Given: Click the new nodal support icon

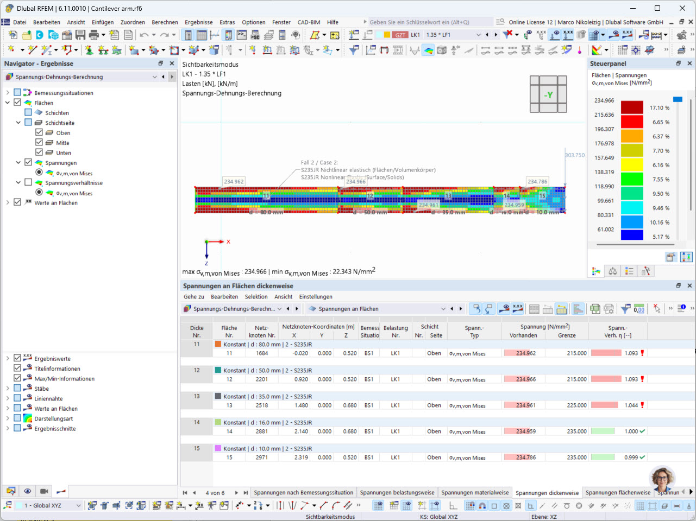Looking at the screenshot, I should point(89,50).
